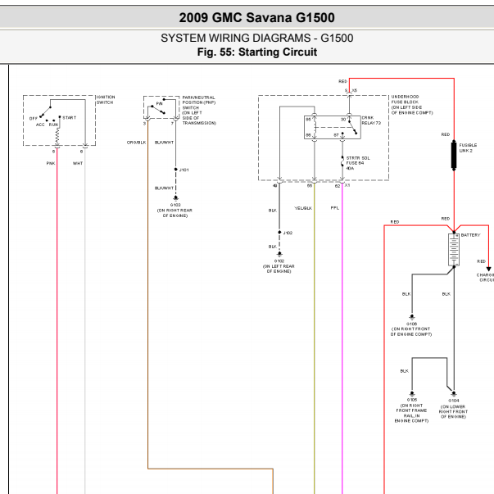This screenshot has height=494, width=494.
Task: Click the 'ACC' position label
Action: pos(40,125)
